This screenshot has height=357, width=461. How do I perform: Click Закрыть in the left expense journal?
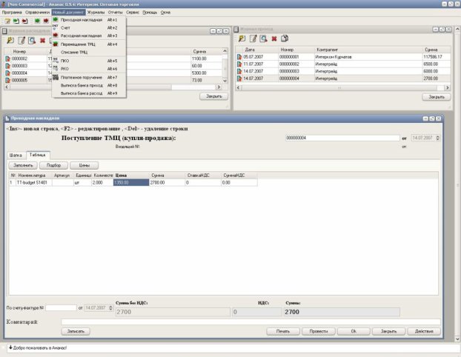pyautogui.click(x=213, y=96)
